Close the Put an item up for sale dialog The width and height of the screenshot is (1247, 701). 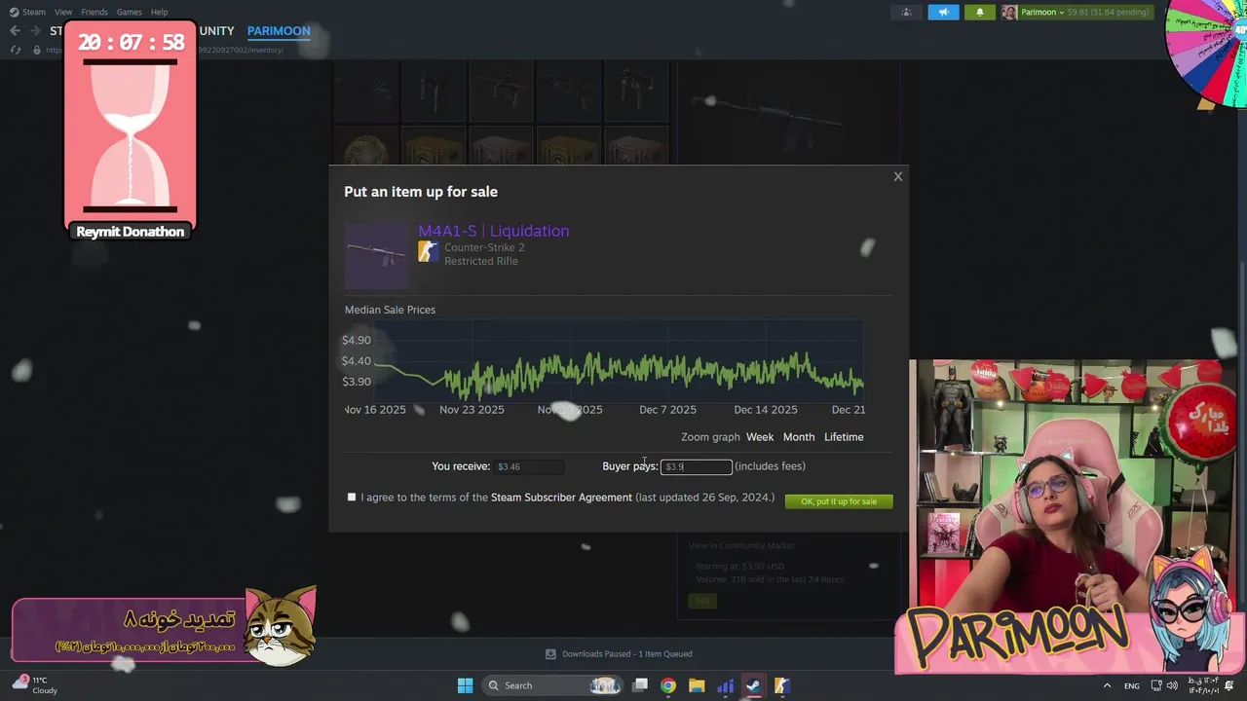898,176
